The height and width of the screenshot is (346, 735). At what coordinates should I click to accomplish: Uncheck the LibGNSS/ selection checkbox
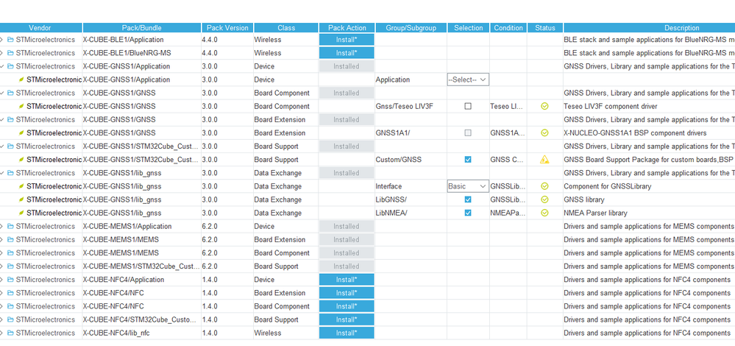point(468,200)
